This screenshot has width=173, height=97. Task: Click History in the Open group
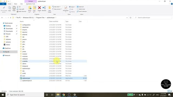(72, 12)
